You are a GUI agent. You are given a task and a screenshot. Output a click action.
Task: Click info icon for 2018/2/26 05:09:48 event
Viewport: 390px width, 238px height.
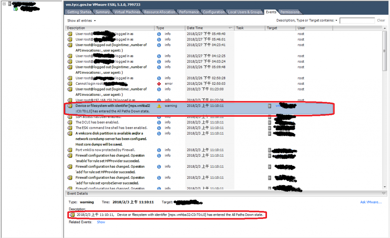159,67
